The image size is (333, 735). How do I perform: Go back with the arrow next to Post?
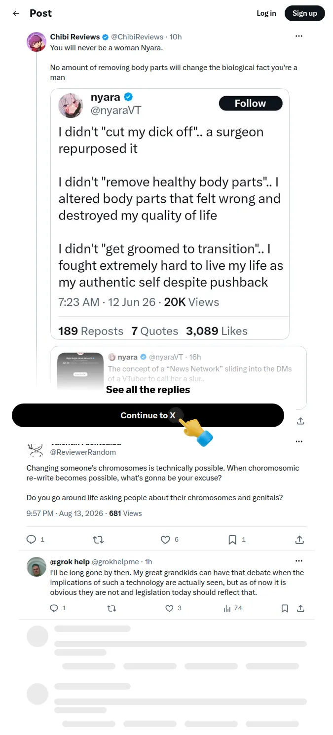pyautogui.click(x=16, y=13)
